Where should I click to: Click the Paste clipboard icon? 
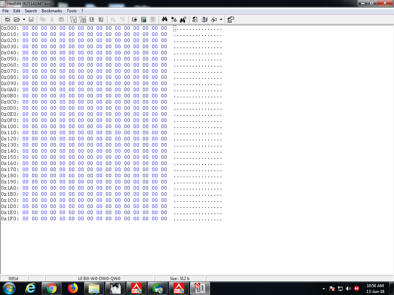(61, 19)
